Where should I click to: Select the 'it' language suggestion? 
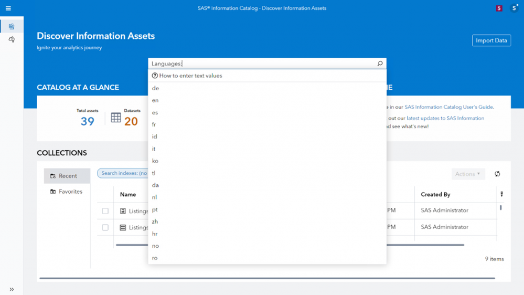[x=268, y=149]
